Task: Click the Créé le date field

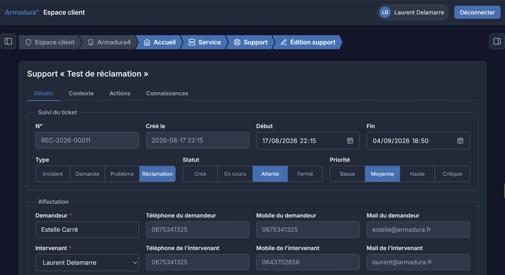Action: (x=198, y=140)
